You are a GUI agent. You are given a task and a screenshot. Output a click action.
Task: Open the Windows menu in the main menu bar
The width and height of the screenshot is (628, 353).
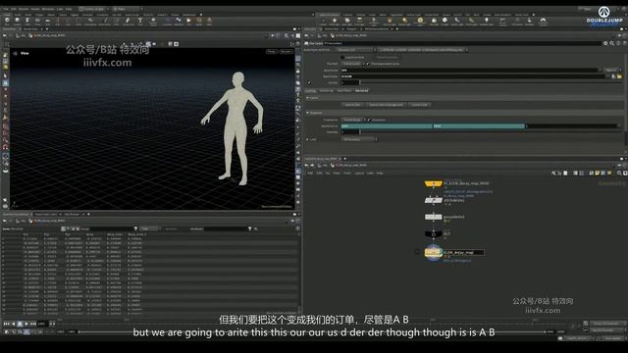48,9
